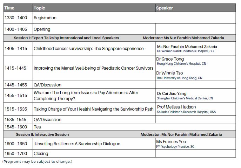Select Unveiling Resilience dialogue topic
The height and width of the screenshot is (168, 241).
[x=77, y=144]
